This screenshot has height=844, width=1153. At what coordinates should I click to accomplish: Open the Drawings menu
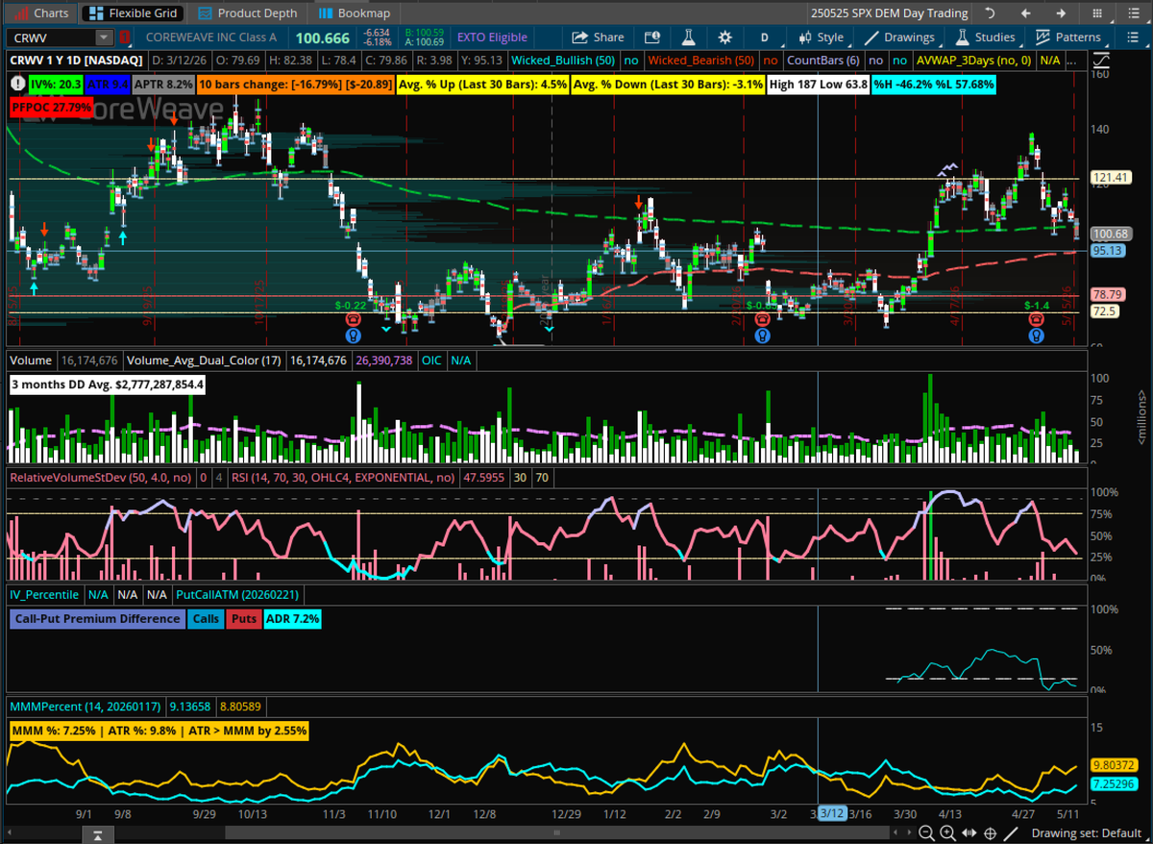pos(899,37)
